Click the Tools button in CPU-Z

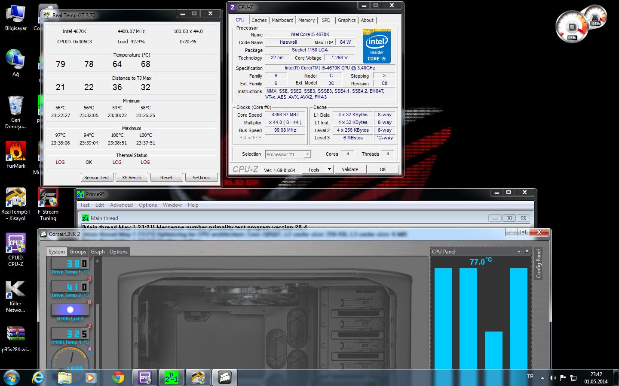point(314,169)
